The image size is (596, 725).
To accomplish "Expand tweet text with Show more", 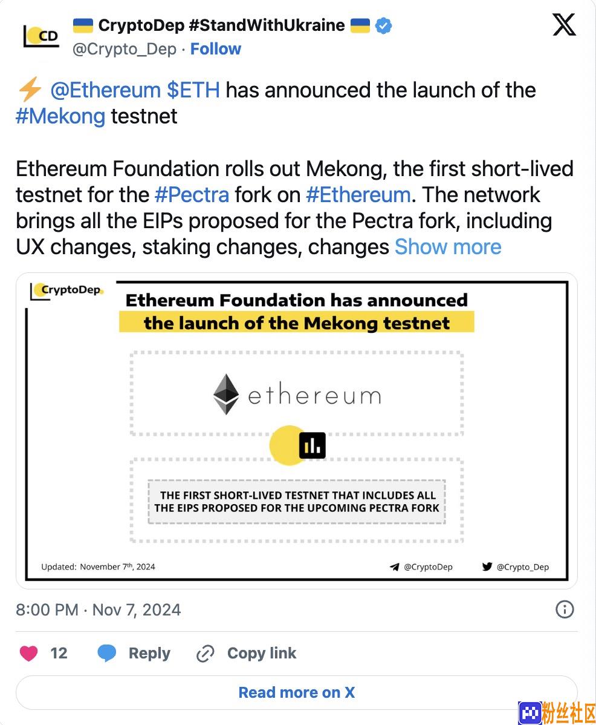I will click(x=448, y=247).
